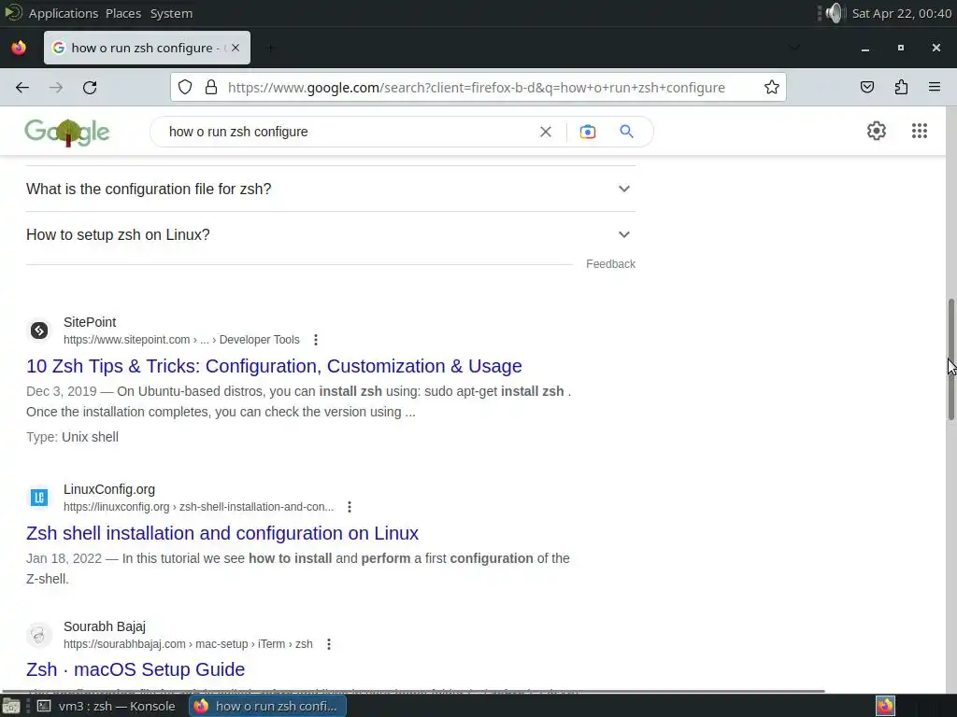
Task: Open the Pocket save icon
Action: click(x=867, y=87)
